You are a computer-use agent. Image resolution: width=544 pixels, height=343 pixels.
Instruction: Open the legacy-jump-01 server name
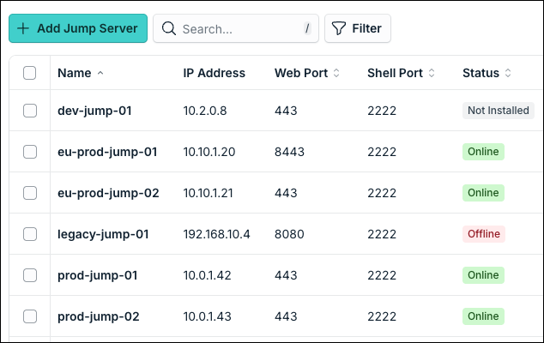103,234
